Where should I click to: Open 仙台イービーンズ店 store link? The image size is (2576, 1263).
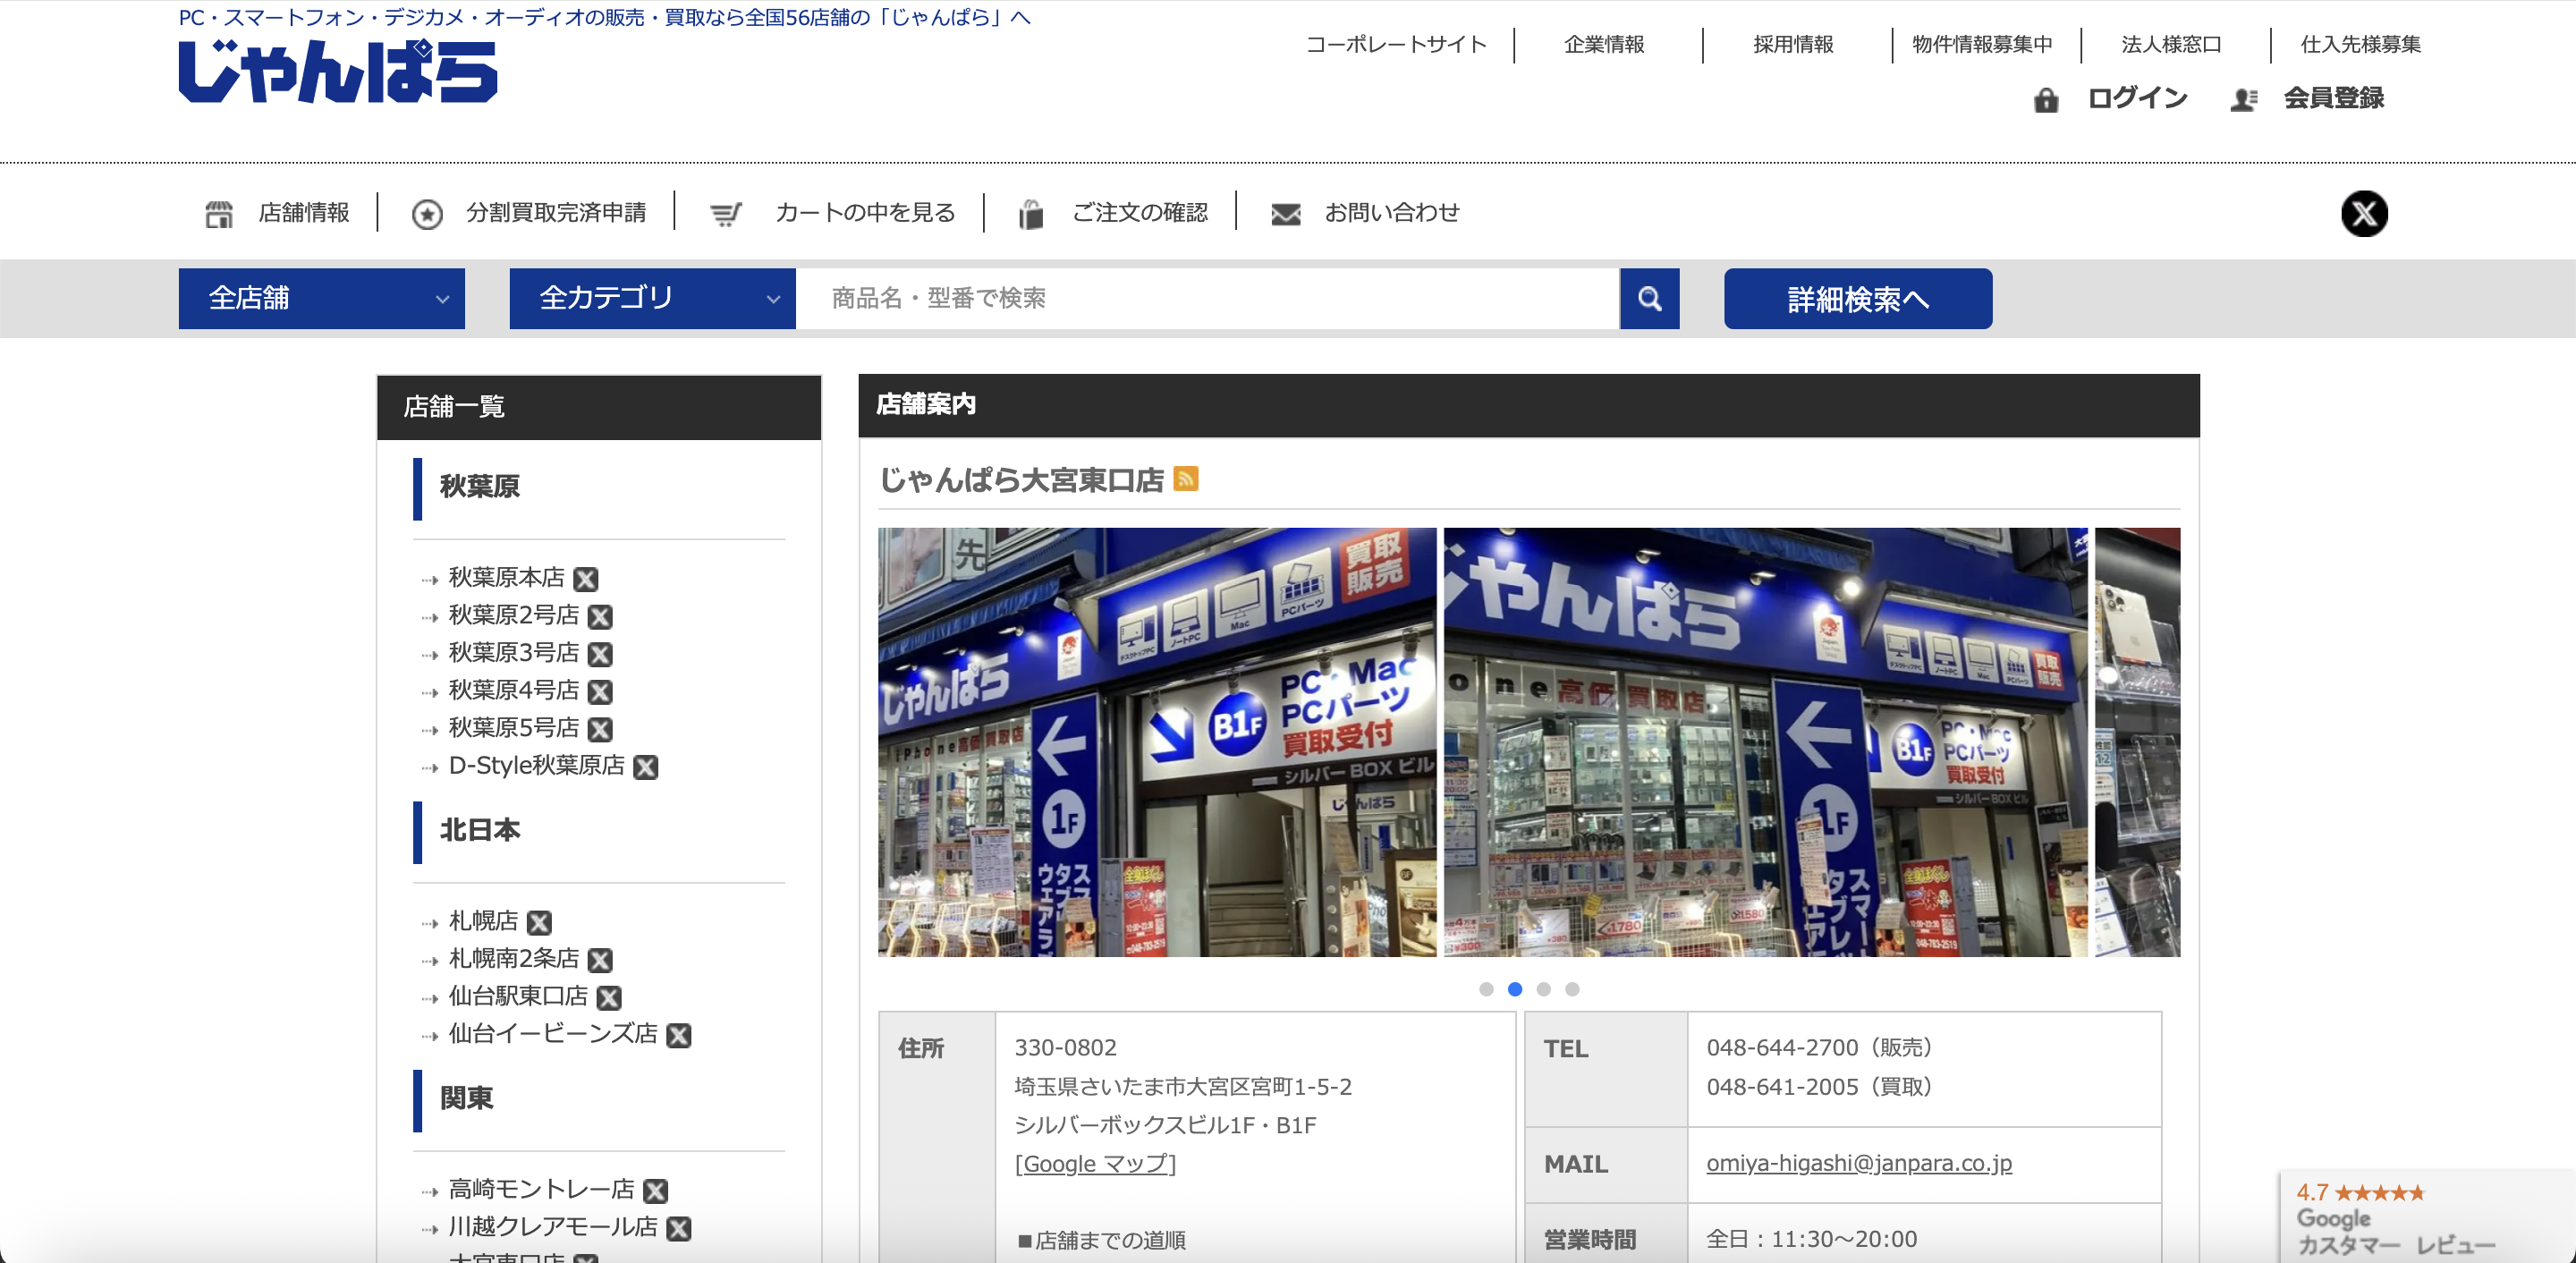553,1034
